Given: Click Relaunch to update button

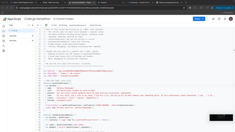Looking at the screenshot, I should click(225, 8).
